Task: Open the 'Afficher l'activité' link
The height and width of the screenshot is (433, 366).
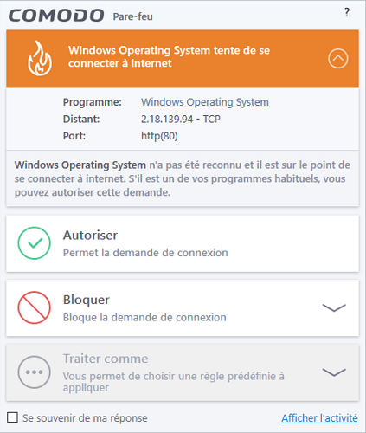Action: tap(319, 418)
